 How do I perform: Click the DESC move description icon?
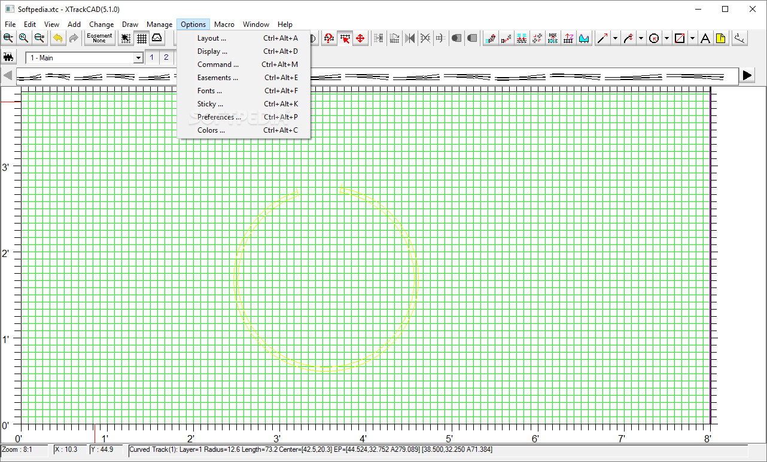coord(553,38)
